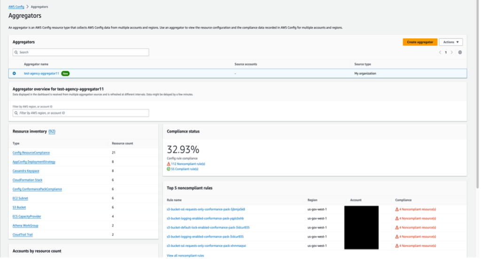Click the Region column header in noncompliant rules
This screenshot has height=259, width=481.
(312, 200)
